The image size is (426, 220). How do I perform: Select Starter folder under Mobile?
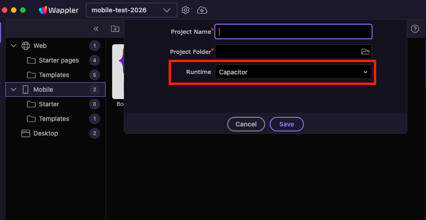point(49,104)
